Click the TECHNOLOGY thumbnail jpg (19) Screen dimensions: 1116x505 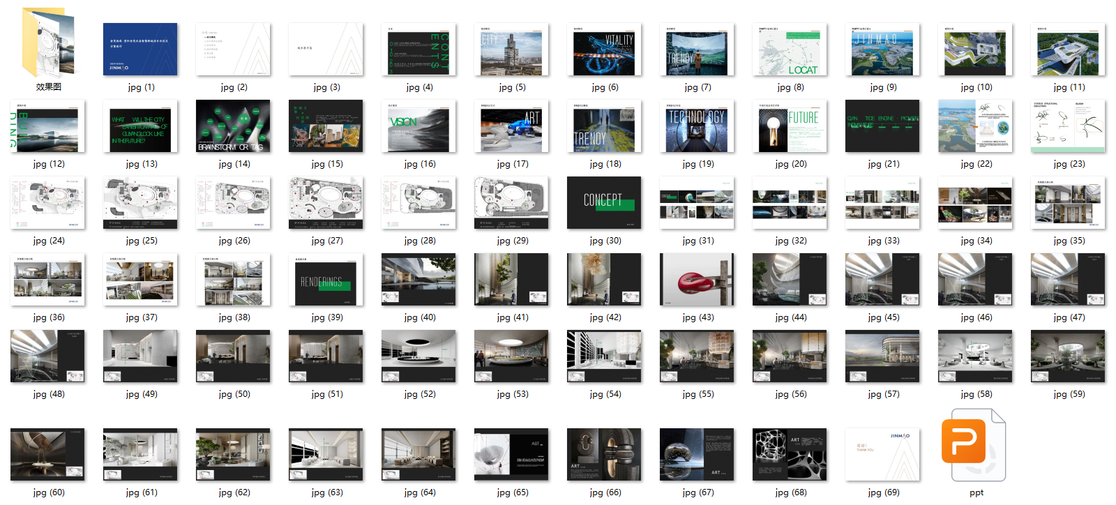(x=697, y=126)
